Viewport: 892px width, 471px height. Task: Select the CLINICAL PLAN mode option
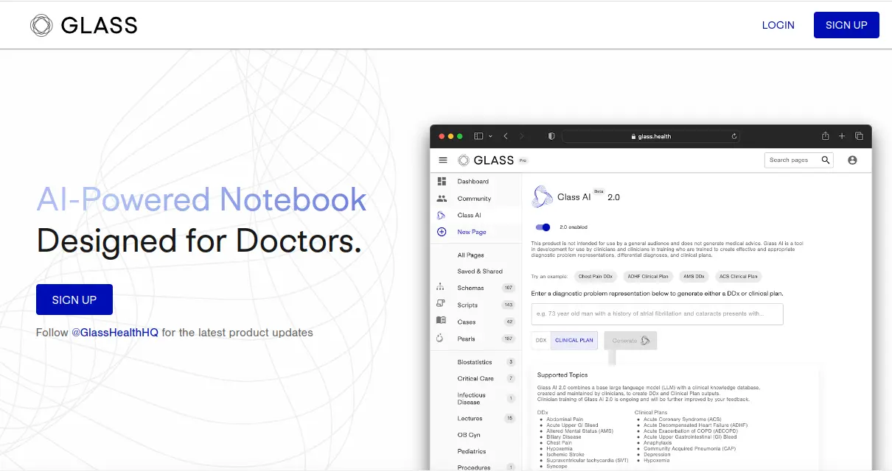[574, 340]
